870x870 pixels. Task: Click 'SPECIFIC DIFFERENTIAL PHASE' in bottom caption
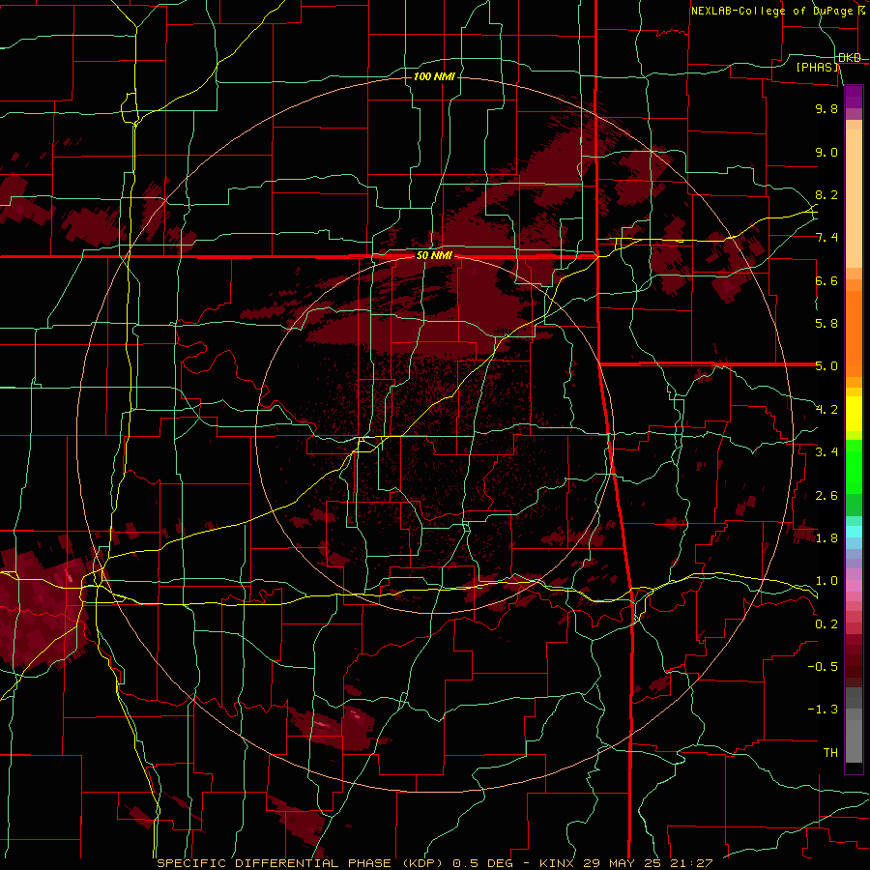point(275,863)
